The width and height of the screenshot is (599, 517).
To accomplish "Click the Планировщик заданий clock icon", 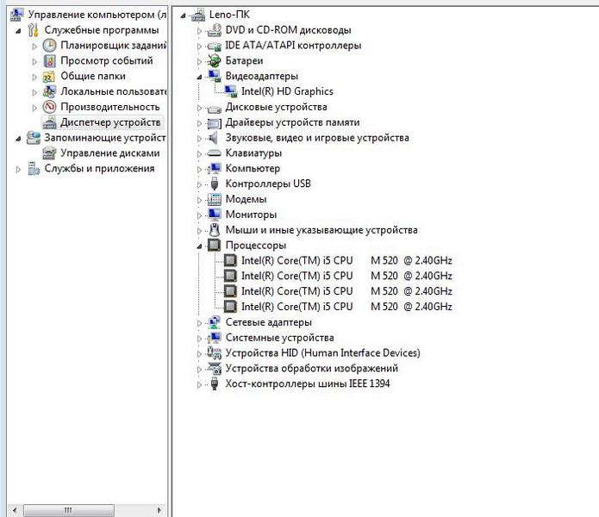I will pyautogui.click(x=50, y=46).
